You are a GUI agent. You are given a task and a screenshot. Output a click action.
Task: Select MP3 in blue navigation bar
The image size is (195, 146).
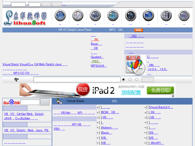click(112, 30)
